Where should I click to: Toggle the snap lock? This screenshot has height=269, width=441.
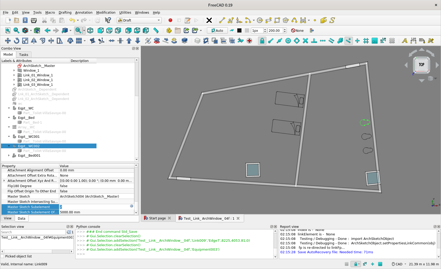coord(262,41)
